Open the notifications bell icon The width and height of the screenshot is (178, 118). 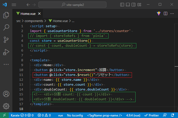coord(173,115)
